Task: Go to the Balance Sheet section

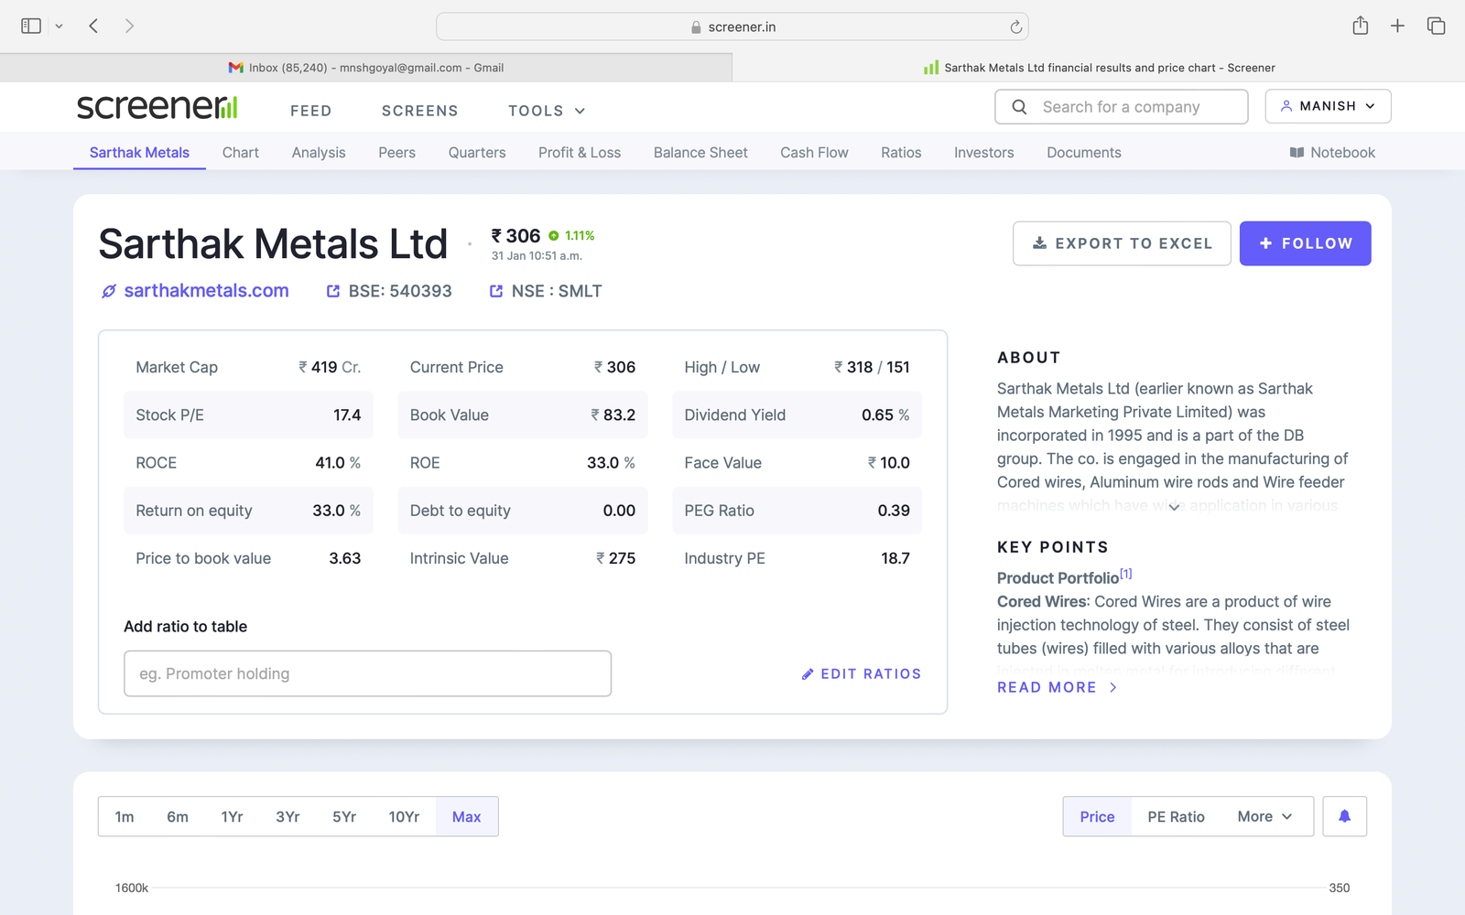Action: [x=700, y=153]
